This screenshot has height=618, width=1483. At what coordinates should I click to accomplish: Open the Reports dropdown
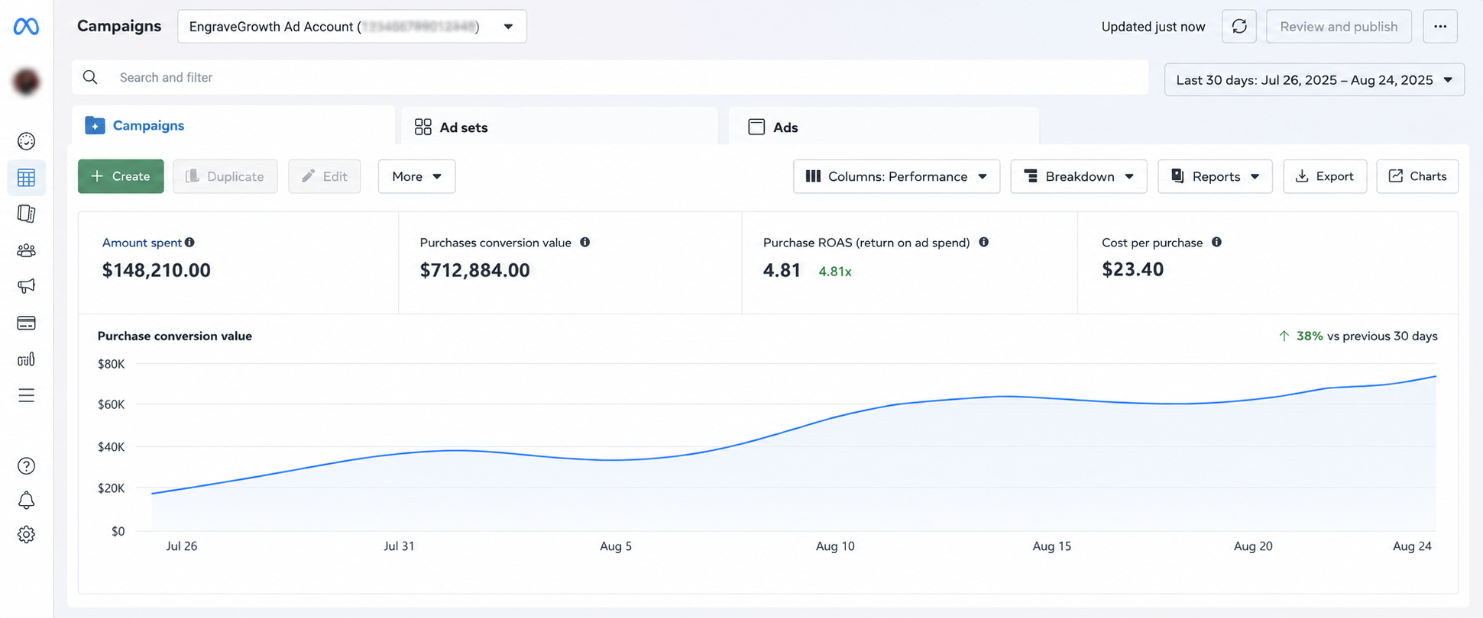[x=1215, y=176]
